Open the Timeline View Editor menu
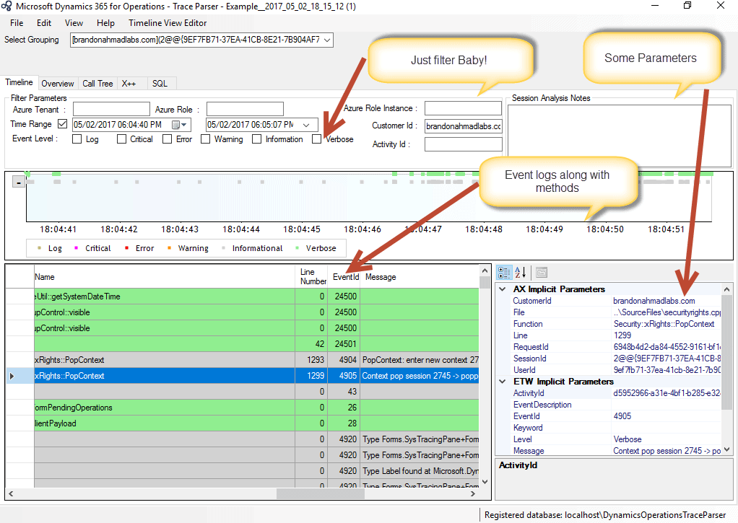This screenshot has height=523, width=738. click(168, 22)
